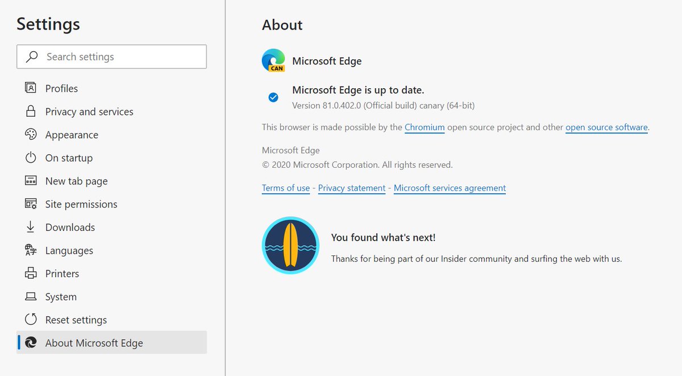Click the Site permissions icon

coord(31,204)
